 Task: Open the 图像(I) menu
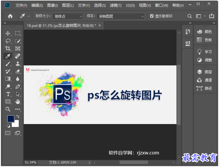point(52,5)
